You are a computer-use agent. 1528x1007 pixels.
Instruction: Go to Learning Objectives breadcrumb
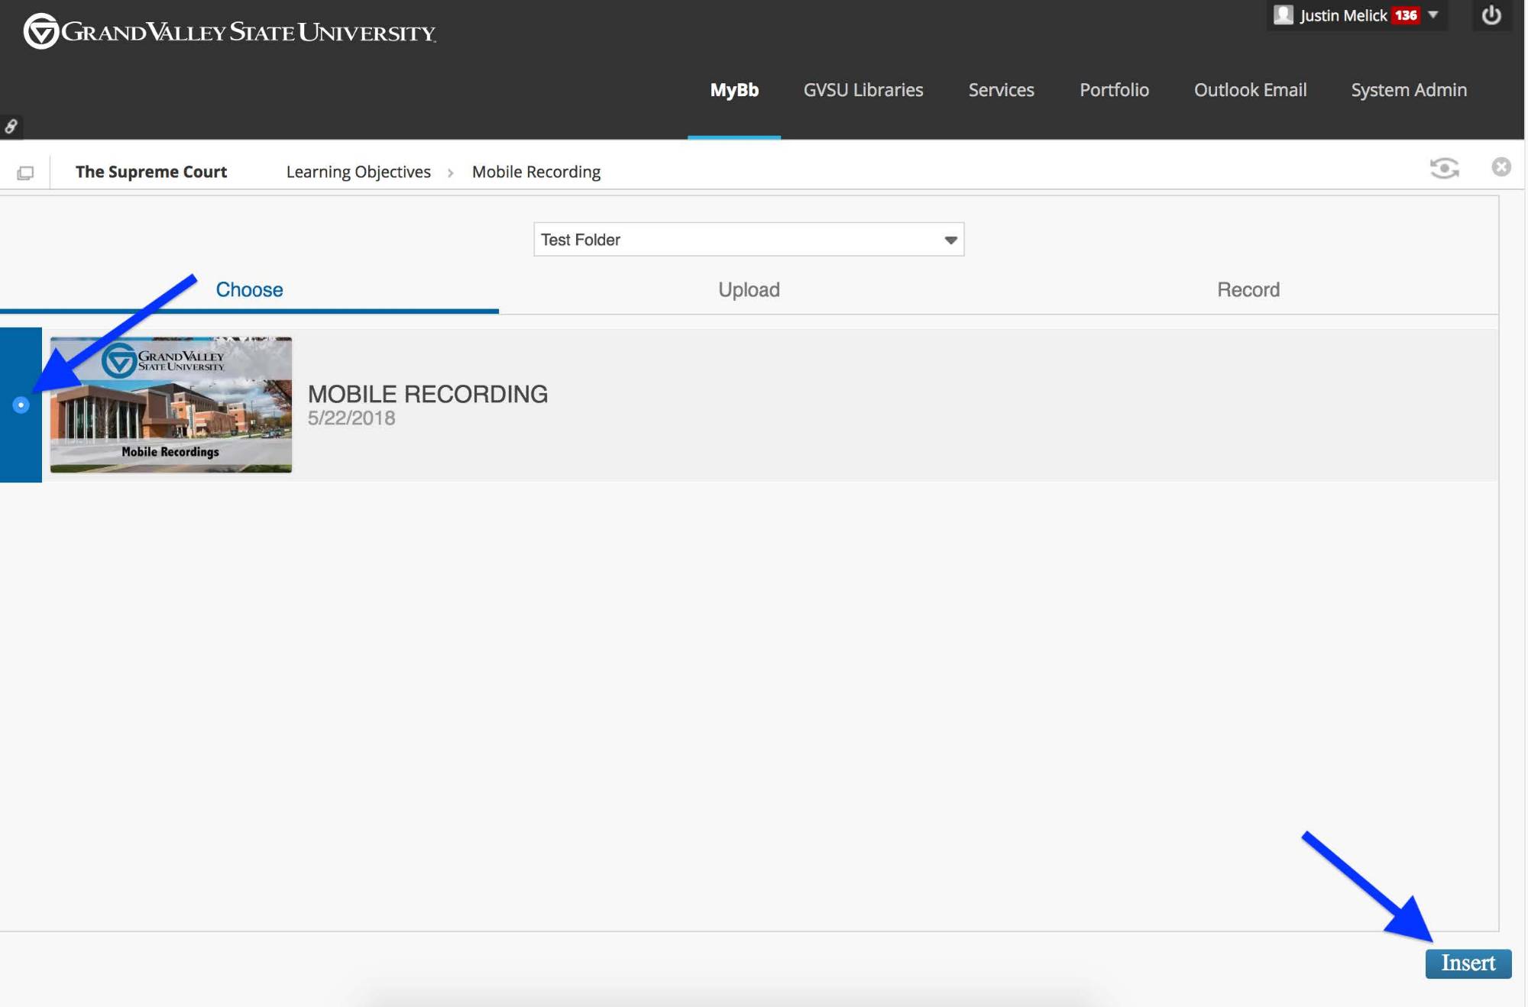click(358, 172)
